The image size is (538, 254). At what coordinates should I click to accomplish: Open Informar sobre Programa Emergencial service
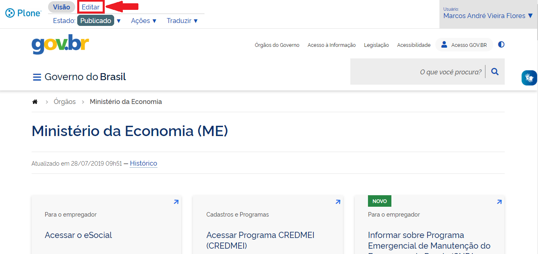click(x=429, y=242)
